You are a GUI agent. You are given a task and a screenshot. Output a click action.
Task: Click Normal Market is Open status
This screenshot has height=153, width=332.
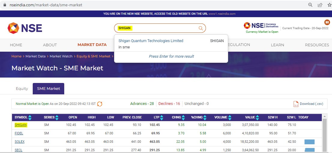(32, 104)
